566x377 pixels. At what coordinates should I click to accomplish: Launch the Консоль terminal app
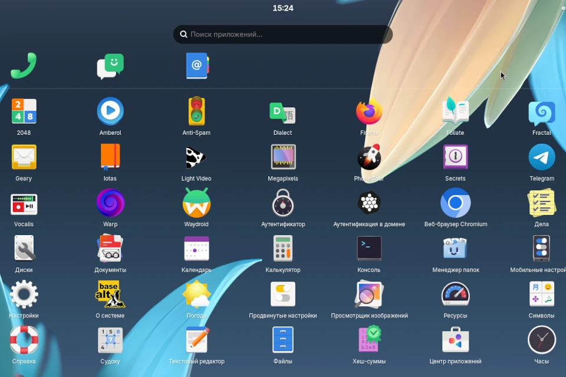369,249
